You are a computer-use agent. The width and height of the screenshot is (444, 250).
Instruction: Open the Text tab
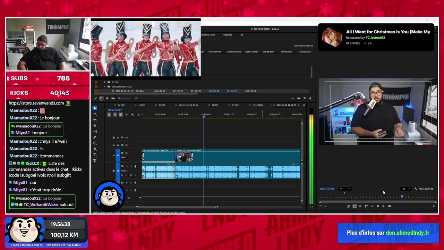click(x=241, y=35)
